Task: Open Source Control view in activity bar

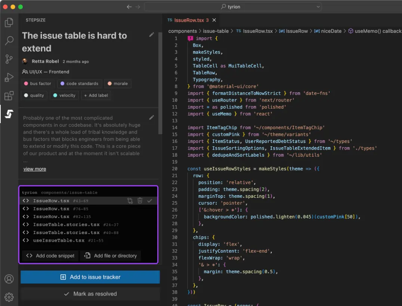Action: (9, 59)
